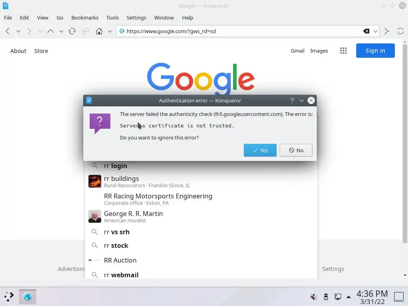Go forward with the Forward arrow

point(29,31)
